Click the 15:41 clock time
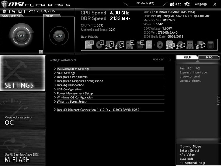Image resolution: width=221 pixels, height=166 pixels. click(17, 11)
